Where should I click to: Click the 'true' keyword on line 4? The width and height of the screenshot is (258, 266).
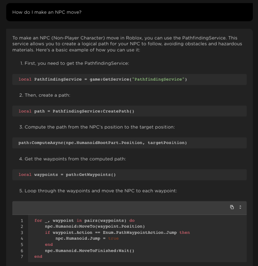pyautogui.click(x=113, y=238)
